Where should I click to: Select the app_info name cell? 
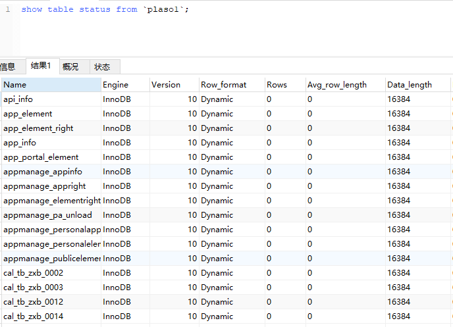(51, 143)
